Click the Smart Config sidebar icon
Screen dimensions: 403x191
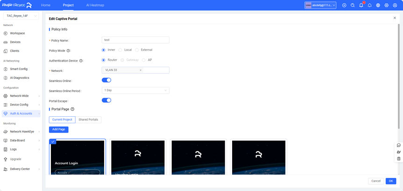click(x=6, y=69)
